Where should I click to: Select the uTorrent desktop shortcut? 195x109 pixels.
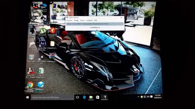(43, 31)
